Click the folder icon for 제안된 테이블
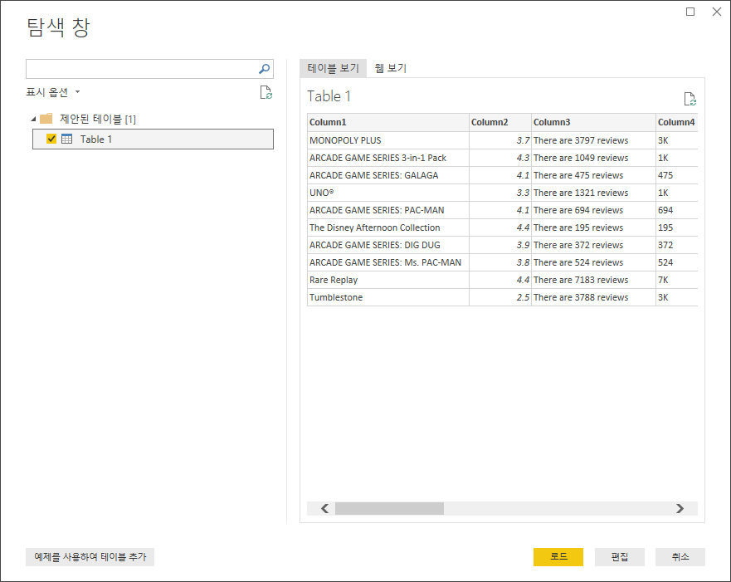Image resolution: width=731 pixels, height=582 pixels. [x=46, y=119]
